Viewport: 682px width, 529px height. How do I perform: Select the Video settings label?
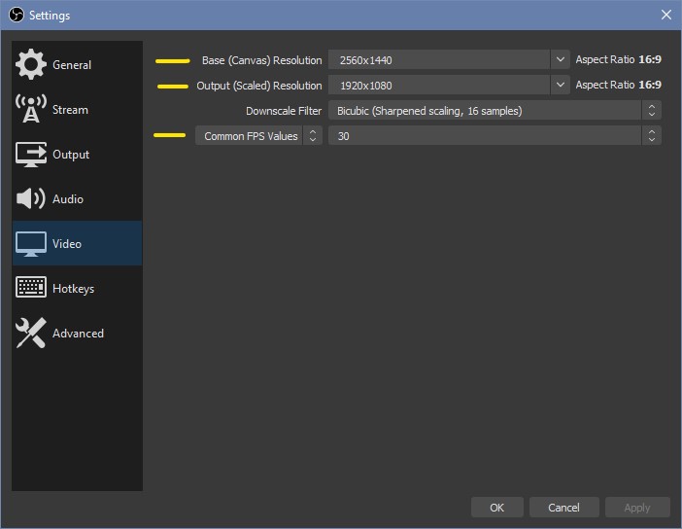click(67, 244)
